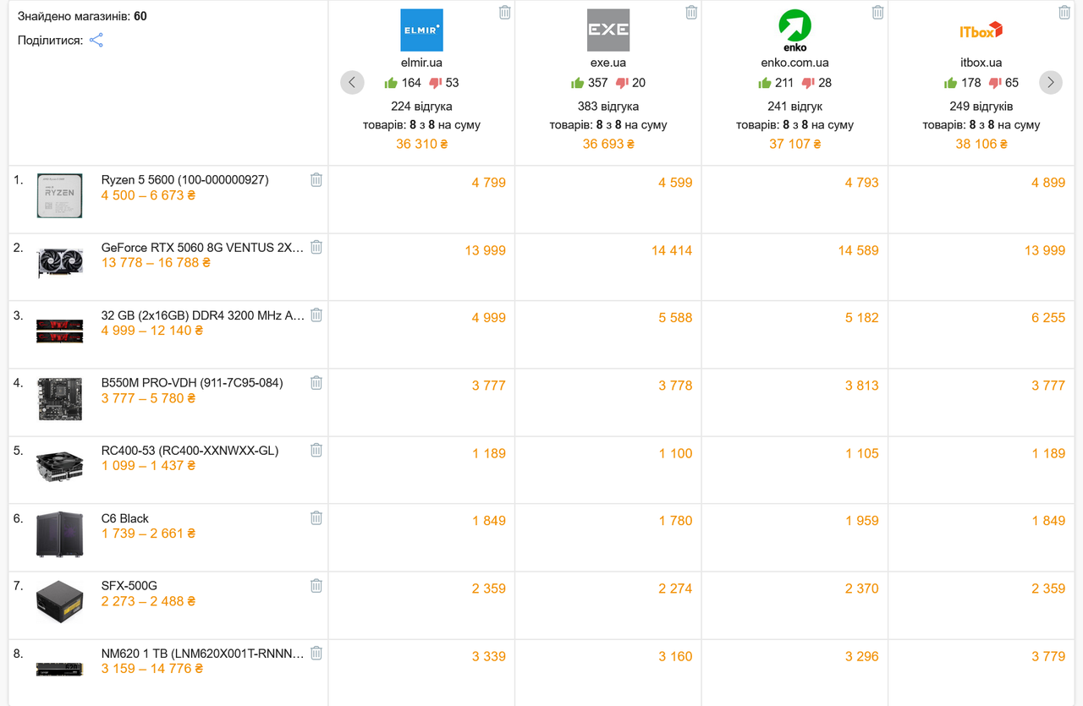Open Ryzen 5 5600 product title
Screen dimensions: 1083x706
tap(185, 179)
